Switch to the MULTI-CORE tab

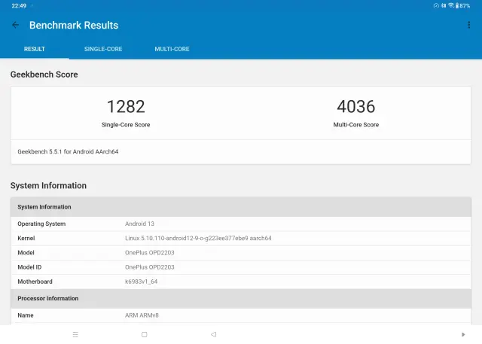172,49
